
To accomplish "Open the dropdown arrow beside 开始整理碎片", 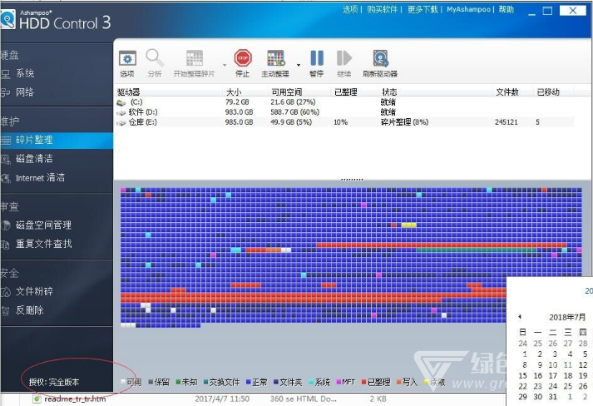I will click(x=225, y=65).
